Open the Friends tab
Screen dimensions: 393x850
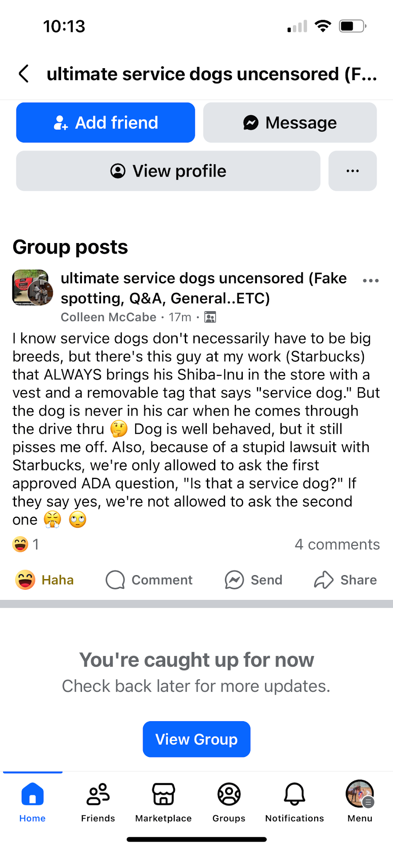[x=98, y=800]
